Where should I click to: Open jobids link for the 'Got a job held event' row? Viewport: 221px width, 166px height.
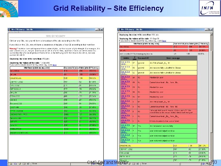pyautogui.click(x=125, y=112)
